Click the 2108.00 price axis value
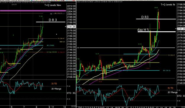This screenshot has width=185, height=108. (71, 77)
